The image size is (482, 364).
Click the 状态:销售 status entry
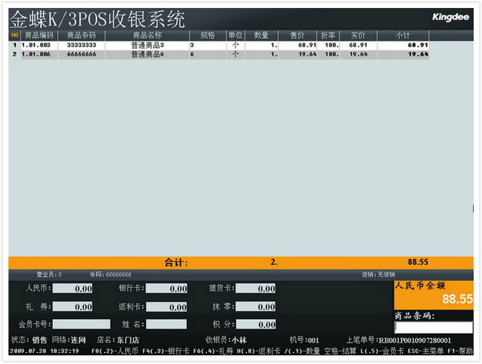(29, 340)
